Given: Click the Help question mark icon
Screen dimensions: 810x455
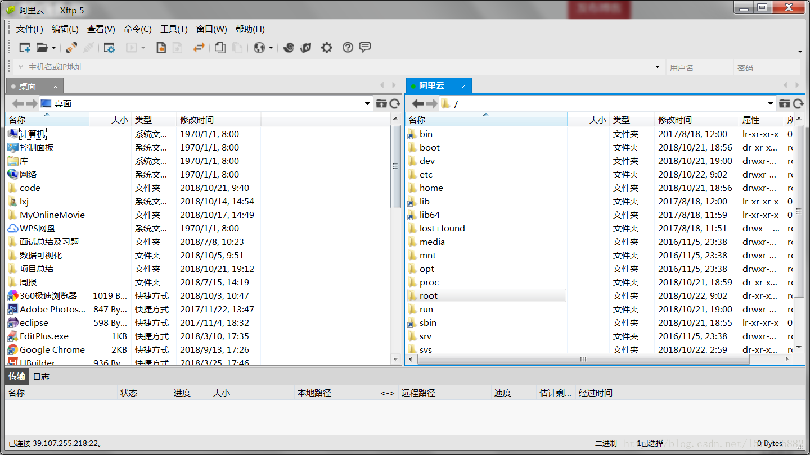Looking at the screenshot, I should click(x=348, y=48).
